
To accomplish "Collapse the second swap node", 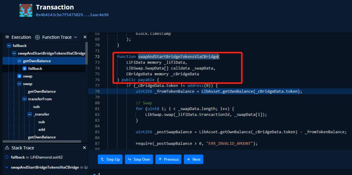I will pos(19,84).
